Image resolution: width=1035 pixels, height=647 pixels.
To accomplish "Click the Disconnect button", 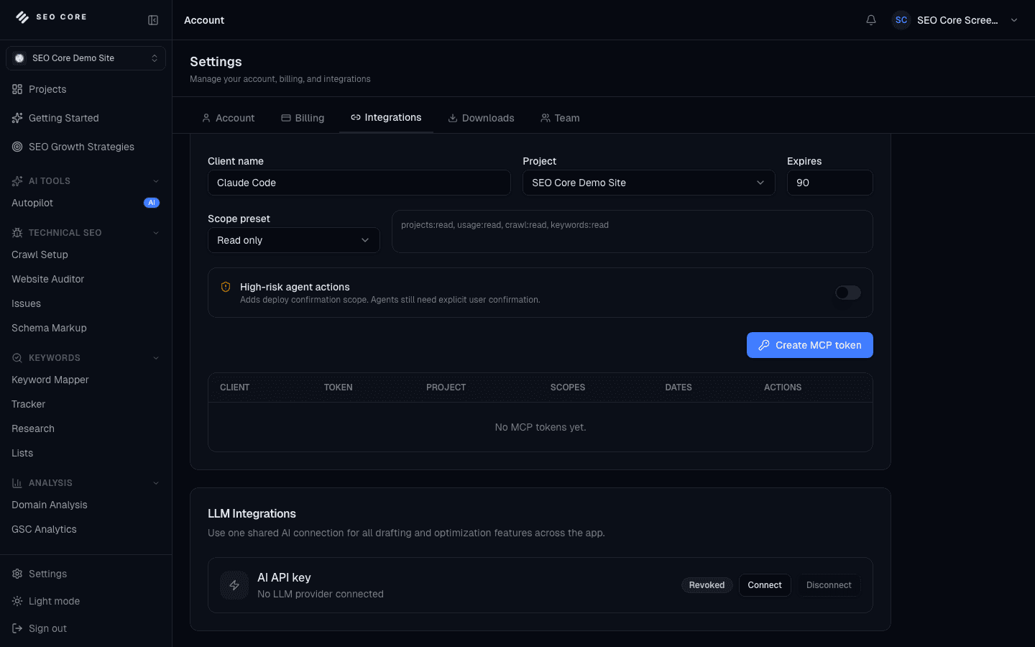I will click(829, 585).
